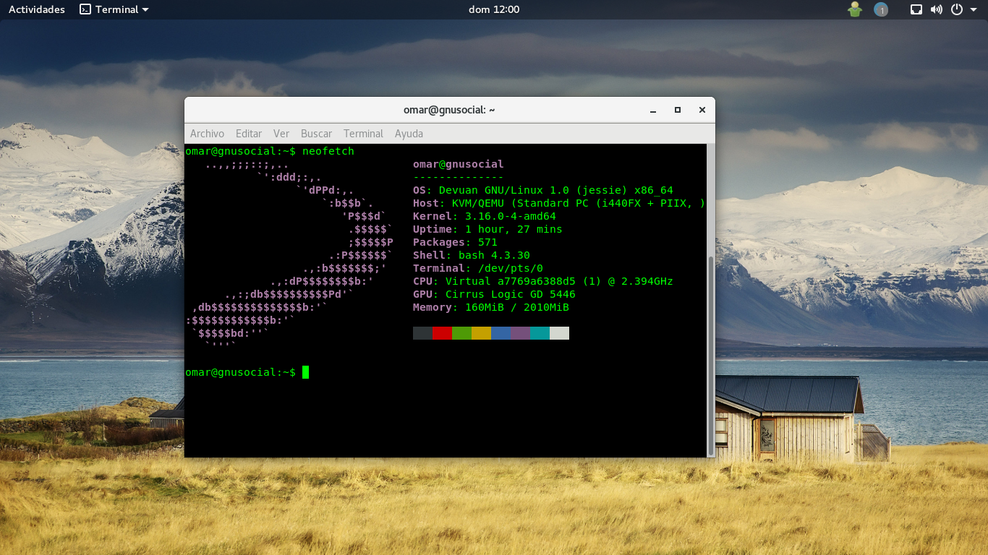Click the purple color block
988x555 pixels.
pos(520,333)
